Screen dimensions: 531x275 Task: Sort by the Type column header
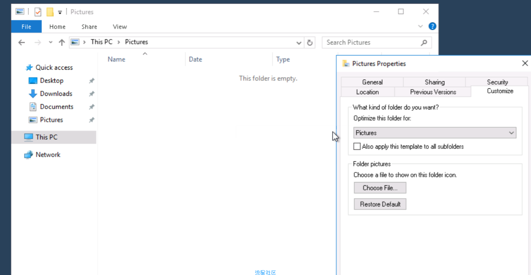coord(283,59)
